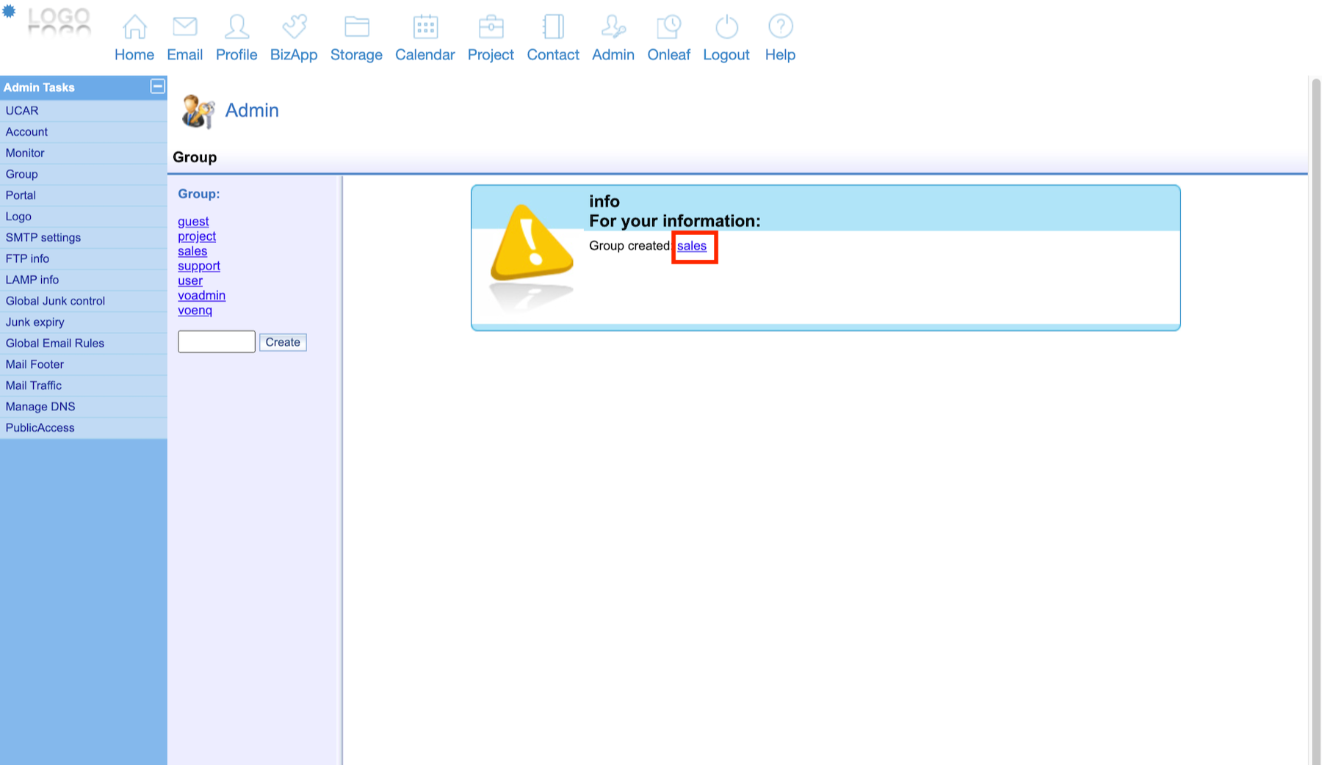The width and height of the screenshot is (1322, 765).
Task: Open the voadmin group link
Action: [201, 295]
